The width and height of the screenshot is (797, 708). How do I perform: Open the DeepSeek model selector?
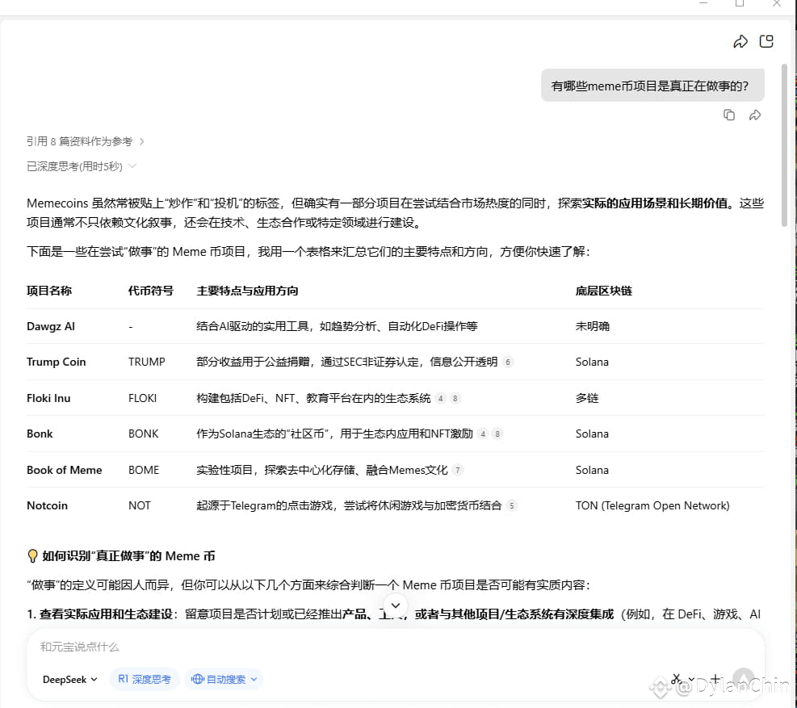click(69, 680)
